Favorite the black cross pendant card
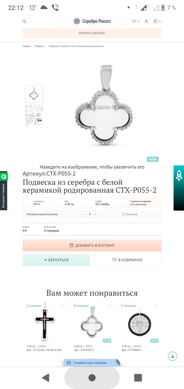This screenshot has height=389, width=184. pyautogui.click(x=62, y=306)
